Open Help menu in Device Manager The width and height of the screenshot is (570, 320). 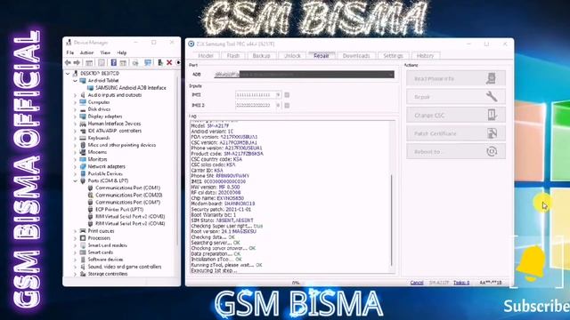(122, 53)
